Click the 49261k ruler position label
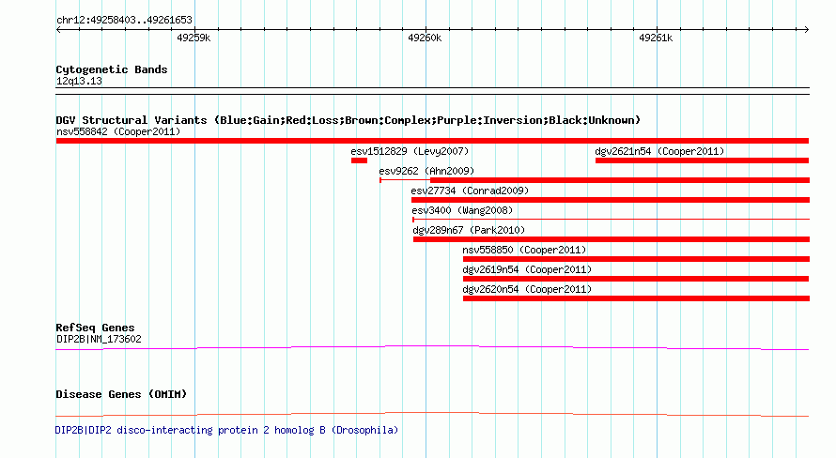This screenshot has height=458, width=836. 656,38
